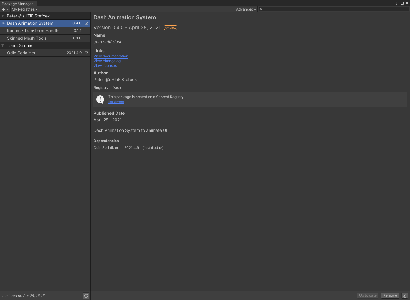The height and width of the screenshot is (300, 410).
Task: Click the Dash Animation System title heading
Action: pyautogui.click(x=125, y=17)
